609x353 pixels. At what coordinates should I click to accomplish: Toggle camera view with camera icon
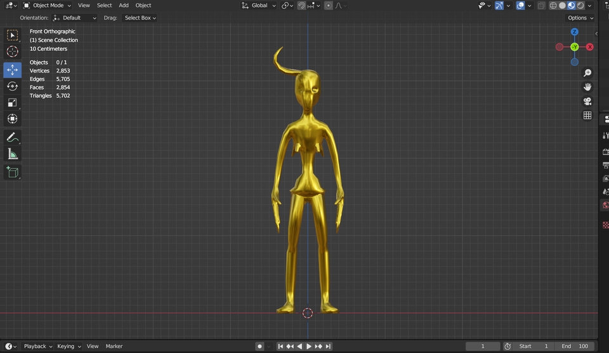click(587, 102)
